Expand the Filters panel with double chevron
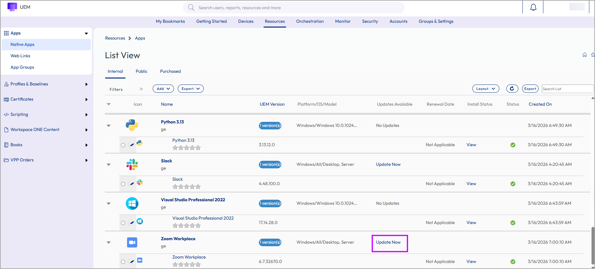595x269 pixels. click(141, 89)
